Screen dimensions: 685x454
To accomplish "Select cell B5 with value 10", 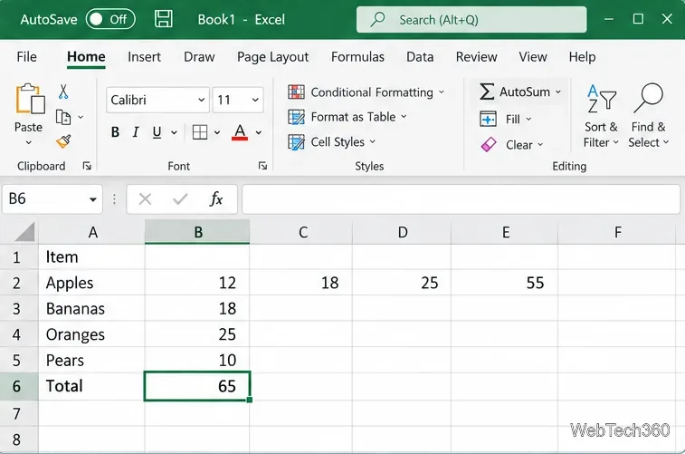I will tap(197, 360).
